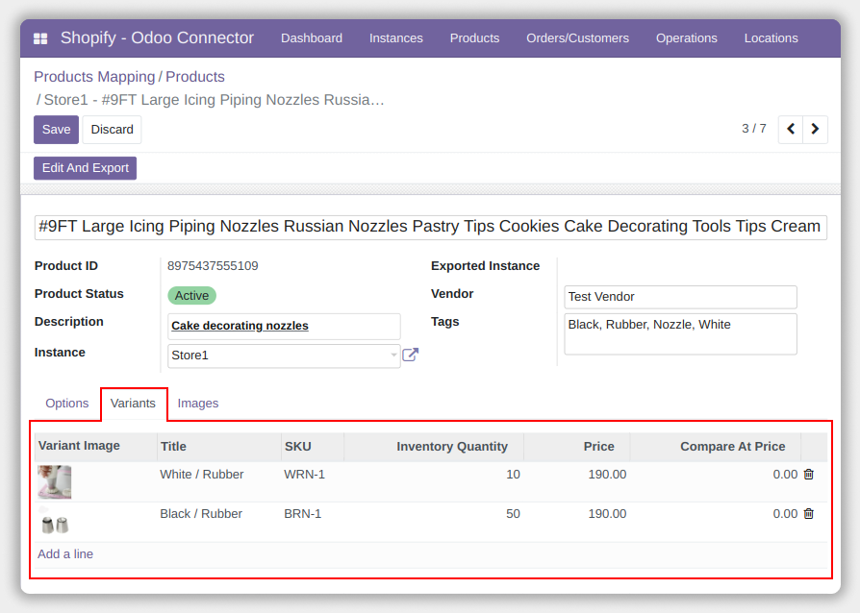This screenshot has width=860, height=613.
Task: Click the 3 / 7 pager counter
Action: [x=754, y=129]
